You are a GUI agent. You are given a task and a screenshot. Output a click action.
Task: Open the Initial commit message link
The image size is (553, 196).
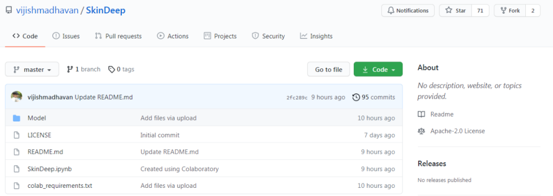click(160, 135)
